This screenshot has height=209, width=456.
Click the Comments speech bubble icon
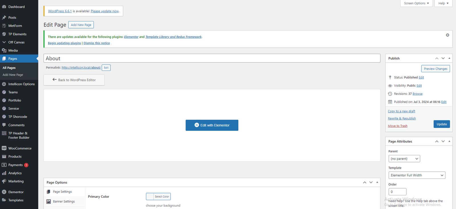point(4,125)
